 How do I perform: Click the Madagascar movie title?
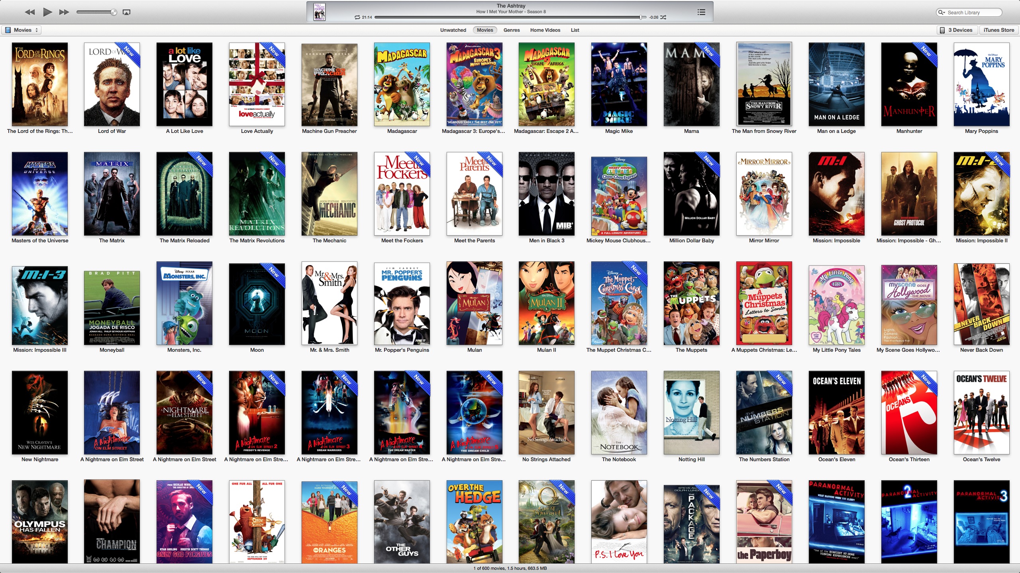point(402,131)
